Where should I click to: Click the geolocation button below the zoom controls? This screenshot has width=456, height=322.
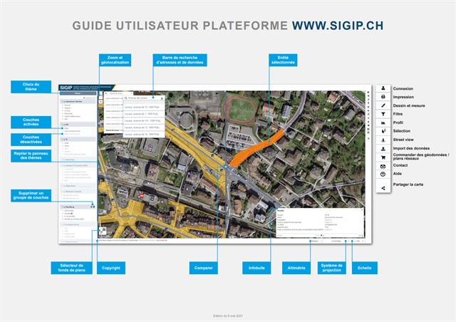[100, 102]
